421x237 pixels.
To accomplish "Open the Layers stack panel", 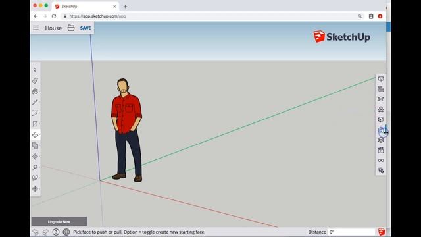I will tap(381, 140).
